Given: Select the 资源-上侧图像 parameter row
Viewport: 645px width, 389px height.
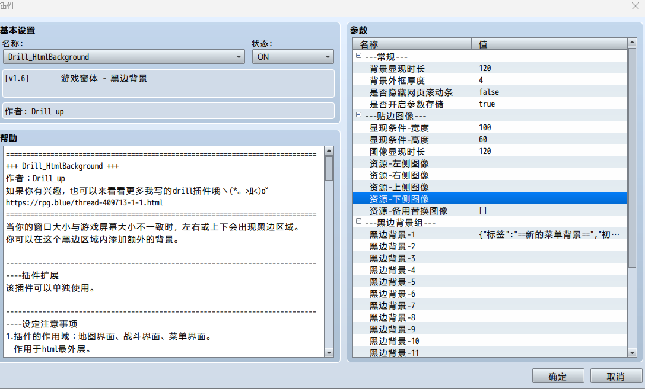Looking at the screenshot, I should [490, 188].
